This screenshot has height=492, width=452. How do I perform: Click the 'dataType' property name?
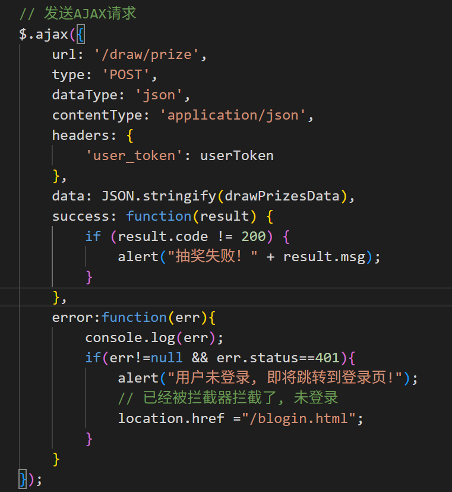84,95
